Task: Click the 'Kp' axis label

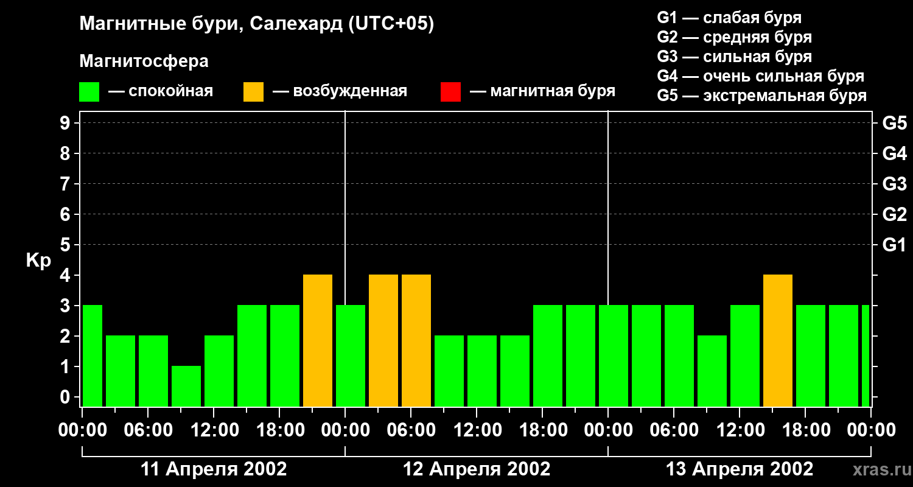Action: click(x=38, y=261)
